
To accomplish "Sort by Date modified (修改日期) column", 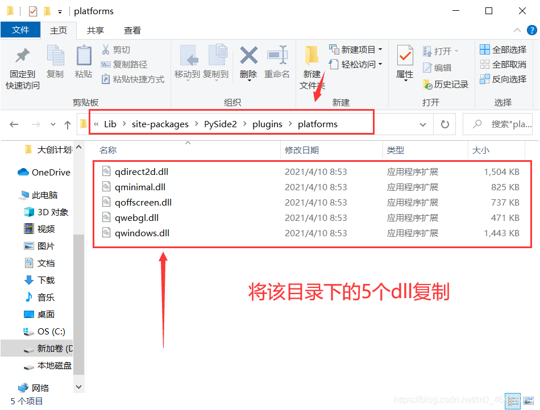I will pos(331,150).
